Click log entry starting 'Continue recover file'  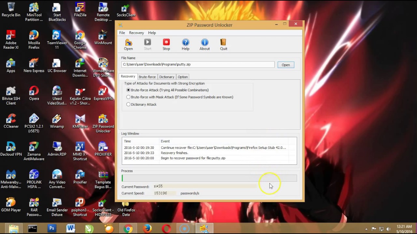(x=223, y=148)
